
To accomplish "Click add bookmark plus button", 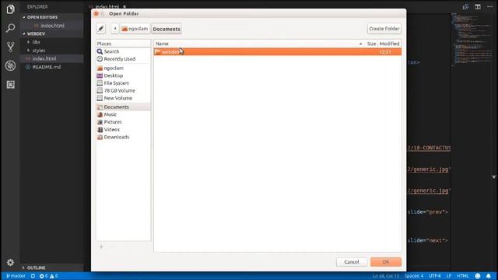I will pos(102,247).
